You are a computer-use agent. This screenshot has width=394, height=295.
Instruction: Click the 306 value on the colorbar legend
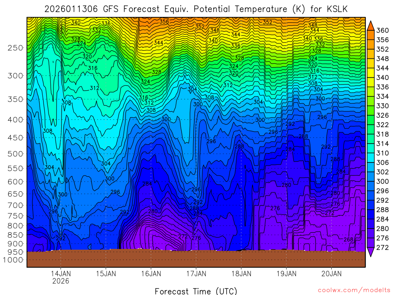pos(382,162)
